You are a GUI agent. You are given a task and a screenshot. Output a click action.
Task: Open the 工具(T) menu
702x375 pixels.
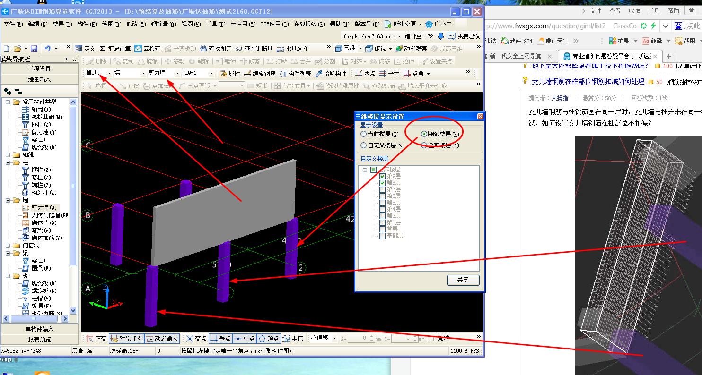[216, 24]
